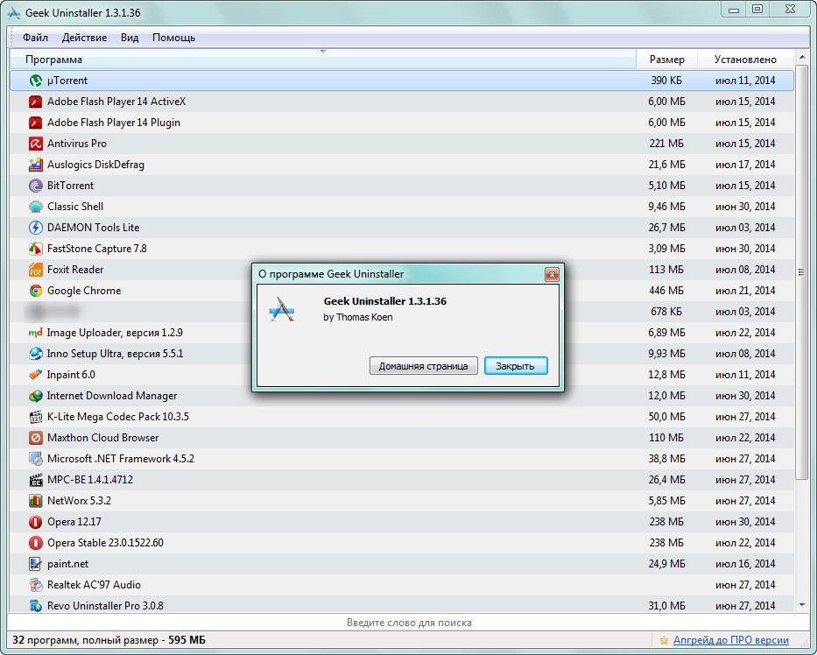
Task: Select the Image Uploader icon
Action: tap(35, 333)
